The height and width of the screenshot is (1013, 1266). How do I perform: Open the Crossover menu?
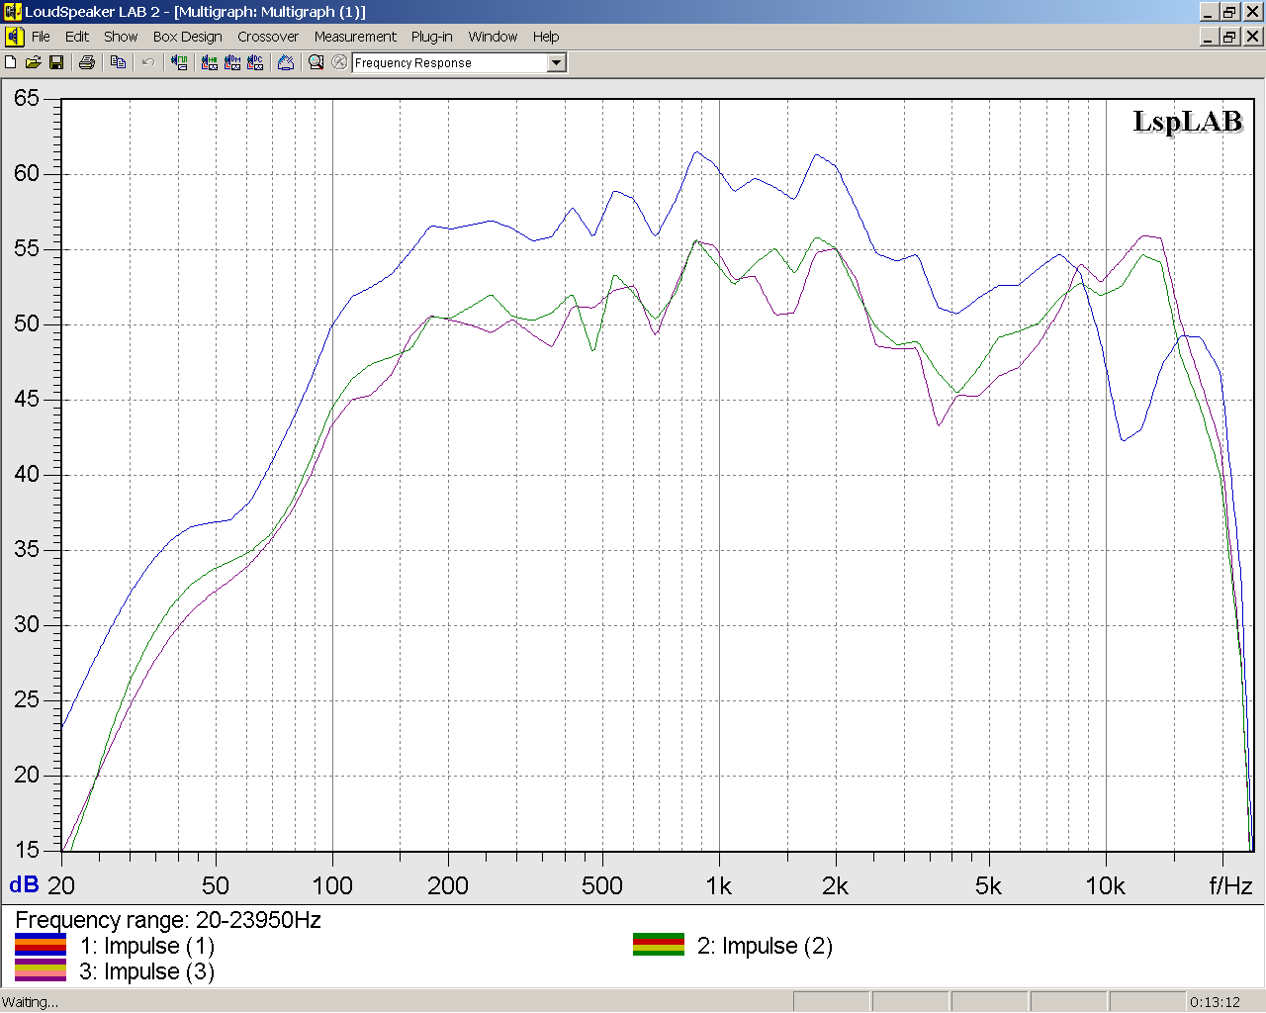click(268, 37)
